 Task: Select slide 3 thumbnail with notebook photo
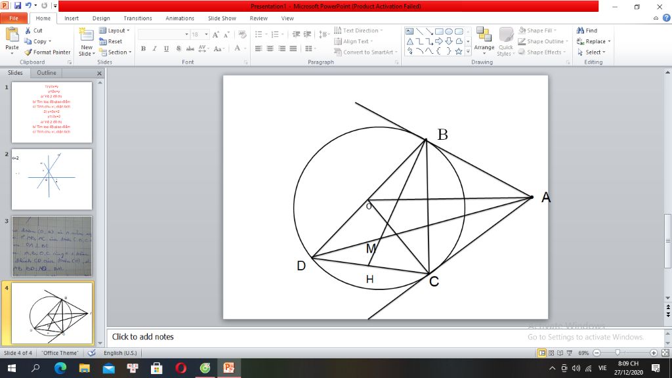(52, 246)
